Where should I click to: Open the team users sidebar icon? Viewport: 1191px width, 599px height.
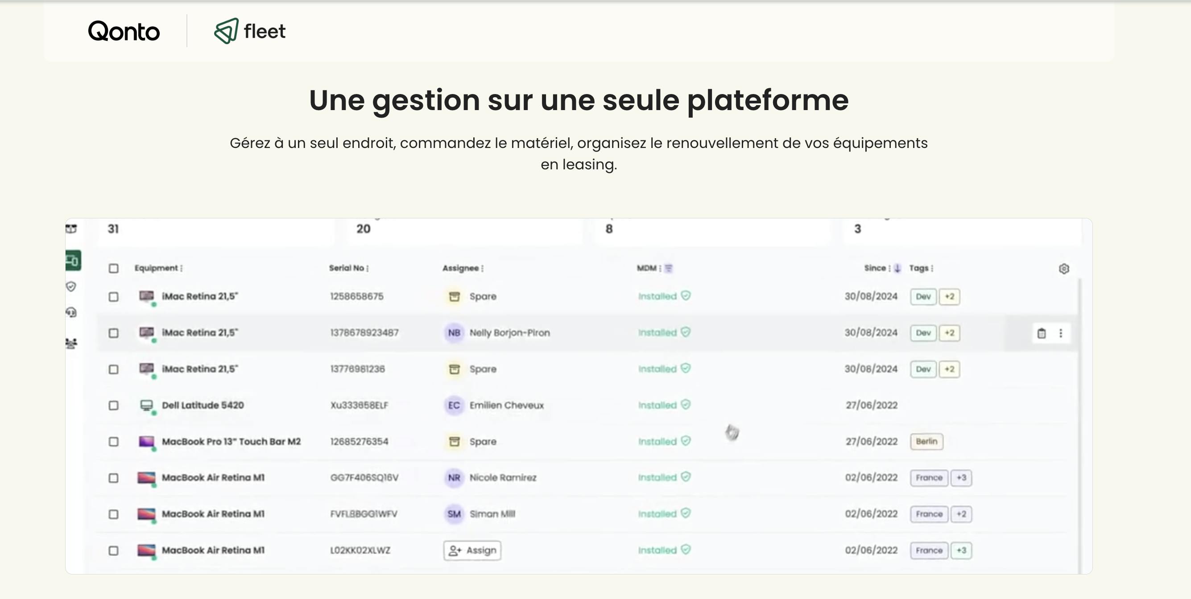[x=71, y=343]
